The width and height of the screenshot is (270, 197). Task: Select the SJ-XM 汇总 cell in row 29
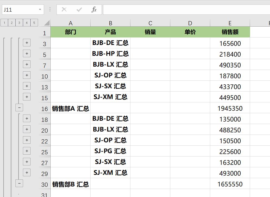[x=110, y=173]
